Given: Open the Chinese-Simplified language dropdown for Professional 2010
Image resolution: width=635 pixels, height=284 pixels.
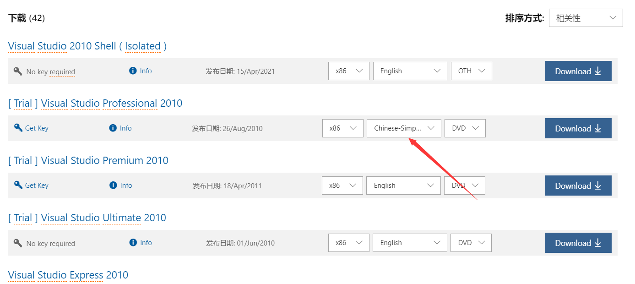Looking at the screenshot, I should click(x=404, y=128).
